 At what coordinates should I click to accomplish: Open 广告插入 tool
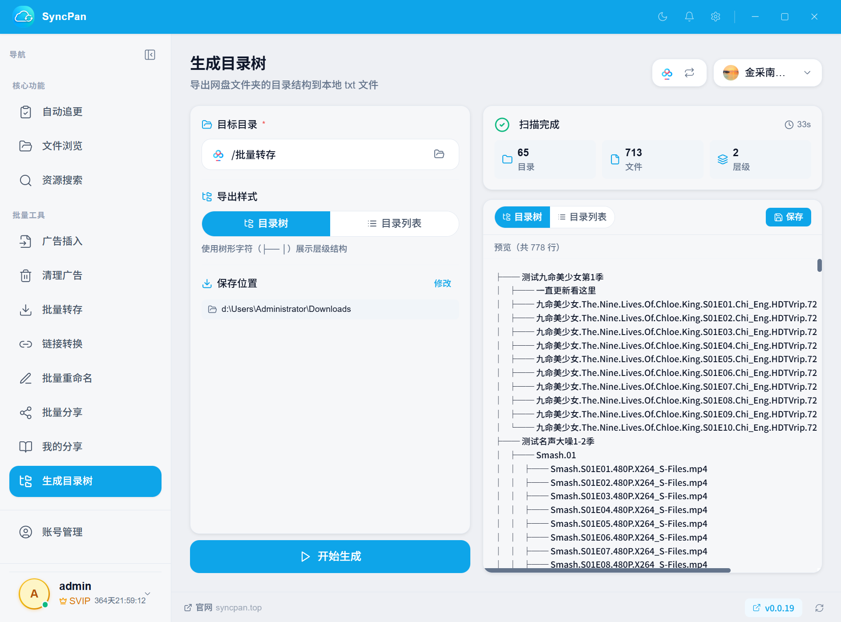[x=85, y=241]
